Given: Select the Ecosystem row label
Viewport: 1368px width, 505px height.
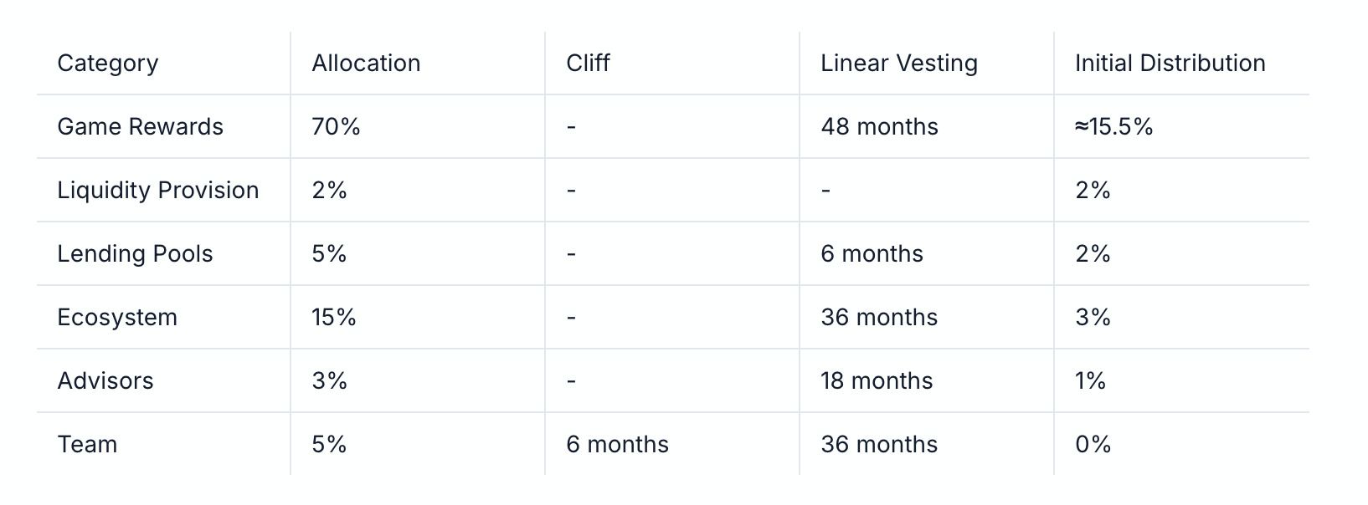Looking at the screenshot, I should pos(117,318).
